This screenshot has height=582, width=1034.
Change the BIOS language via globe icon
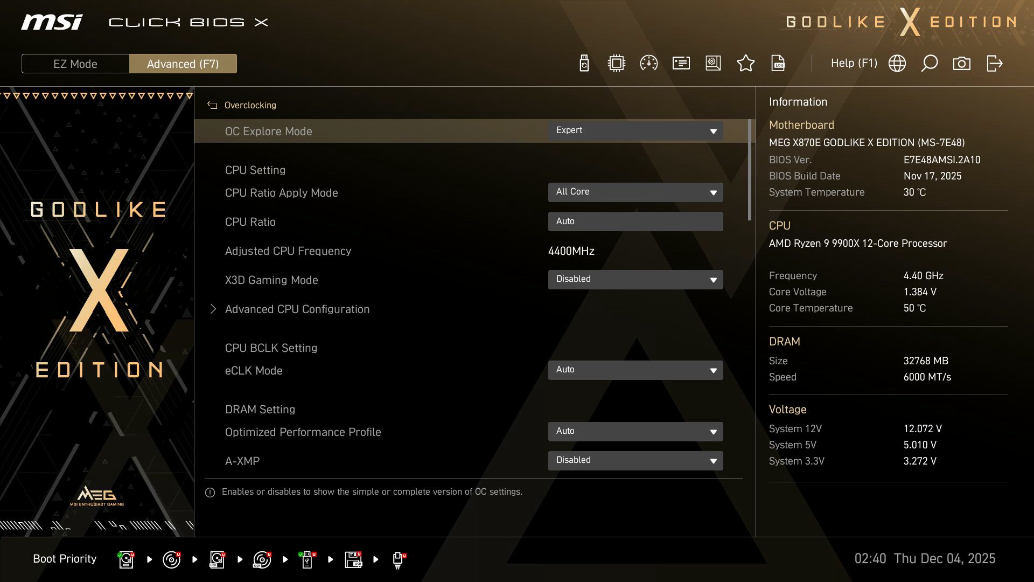(x=897, y=63)
